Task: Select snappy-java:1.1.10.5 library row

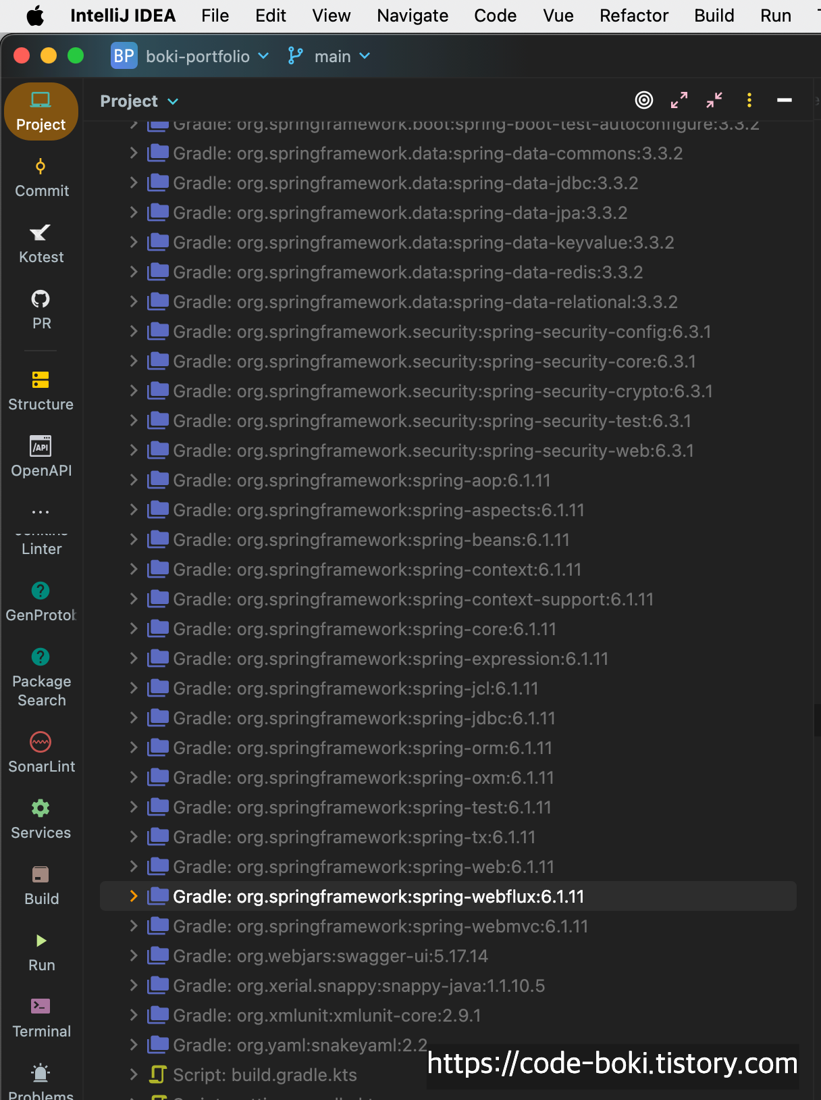Action: tap(448, 986)
